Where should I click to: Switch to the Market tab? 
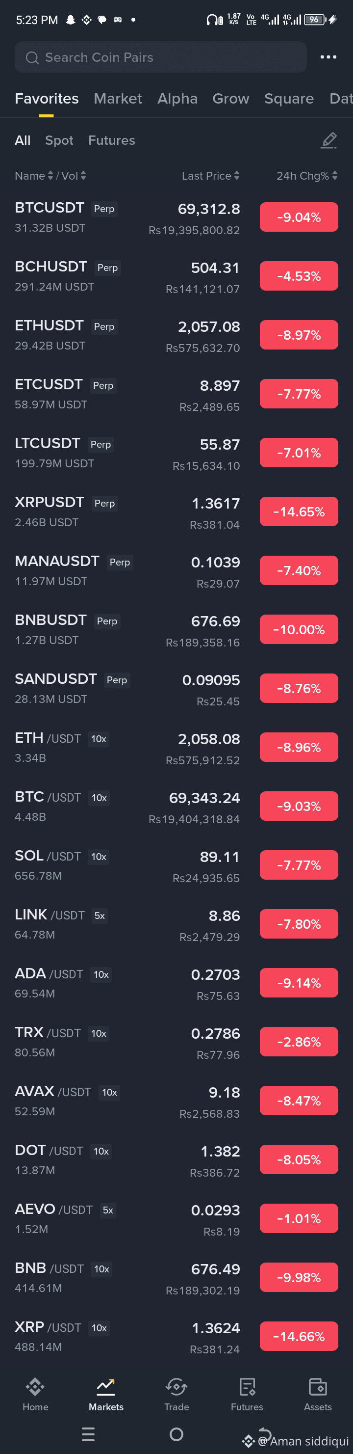[x=118, y=99]
